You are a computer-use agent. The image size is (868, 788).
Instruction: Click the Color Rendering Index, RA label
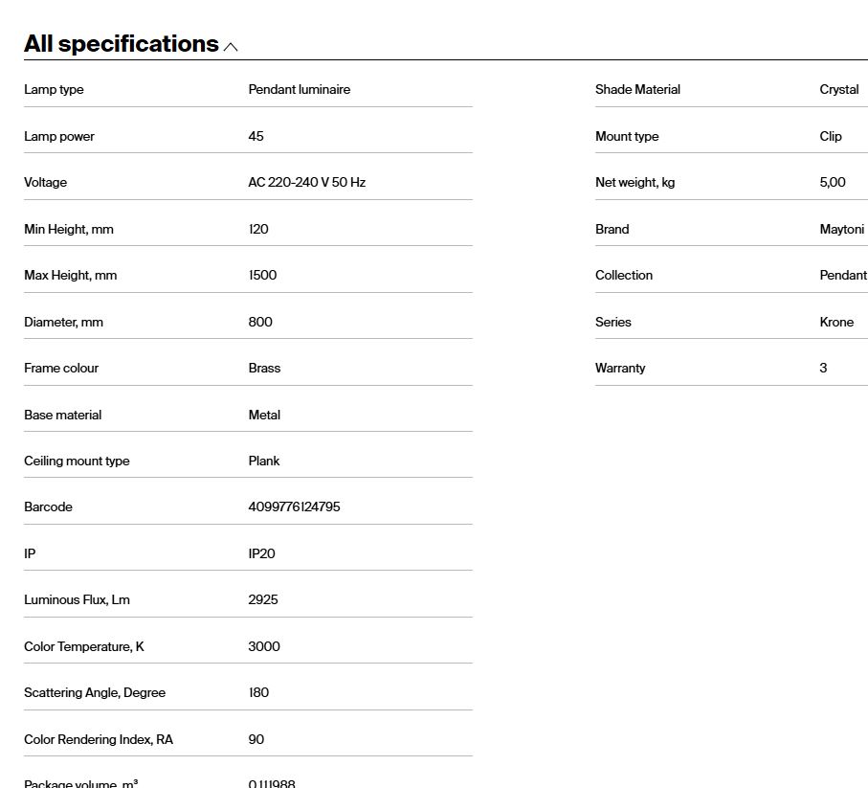point(99,740)
